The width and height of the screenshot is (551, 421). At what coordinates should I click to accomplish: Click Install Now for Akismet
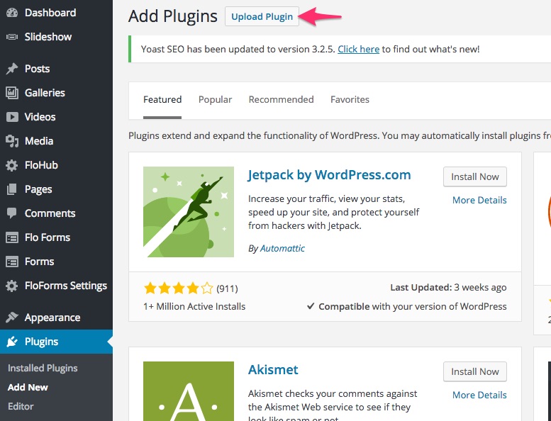(x=474, y=371)
